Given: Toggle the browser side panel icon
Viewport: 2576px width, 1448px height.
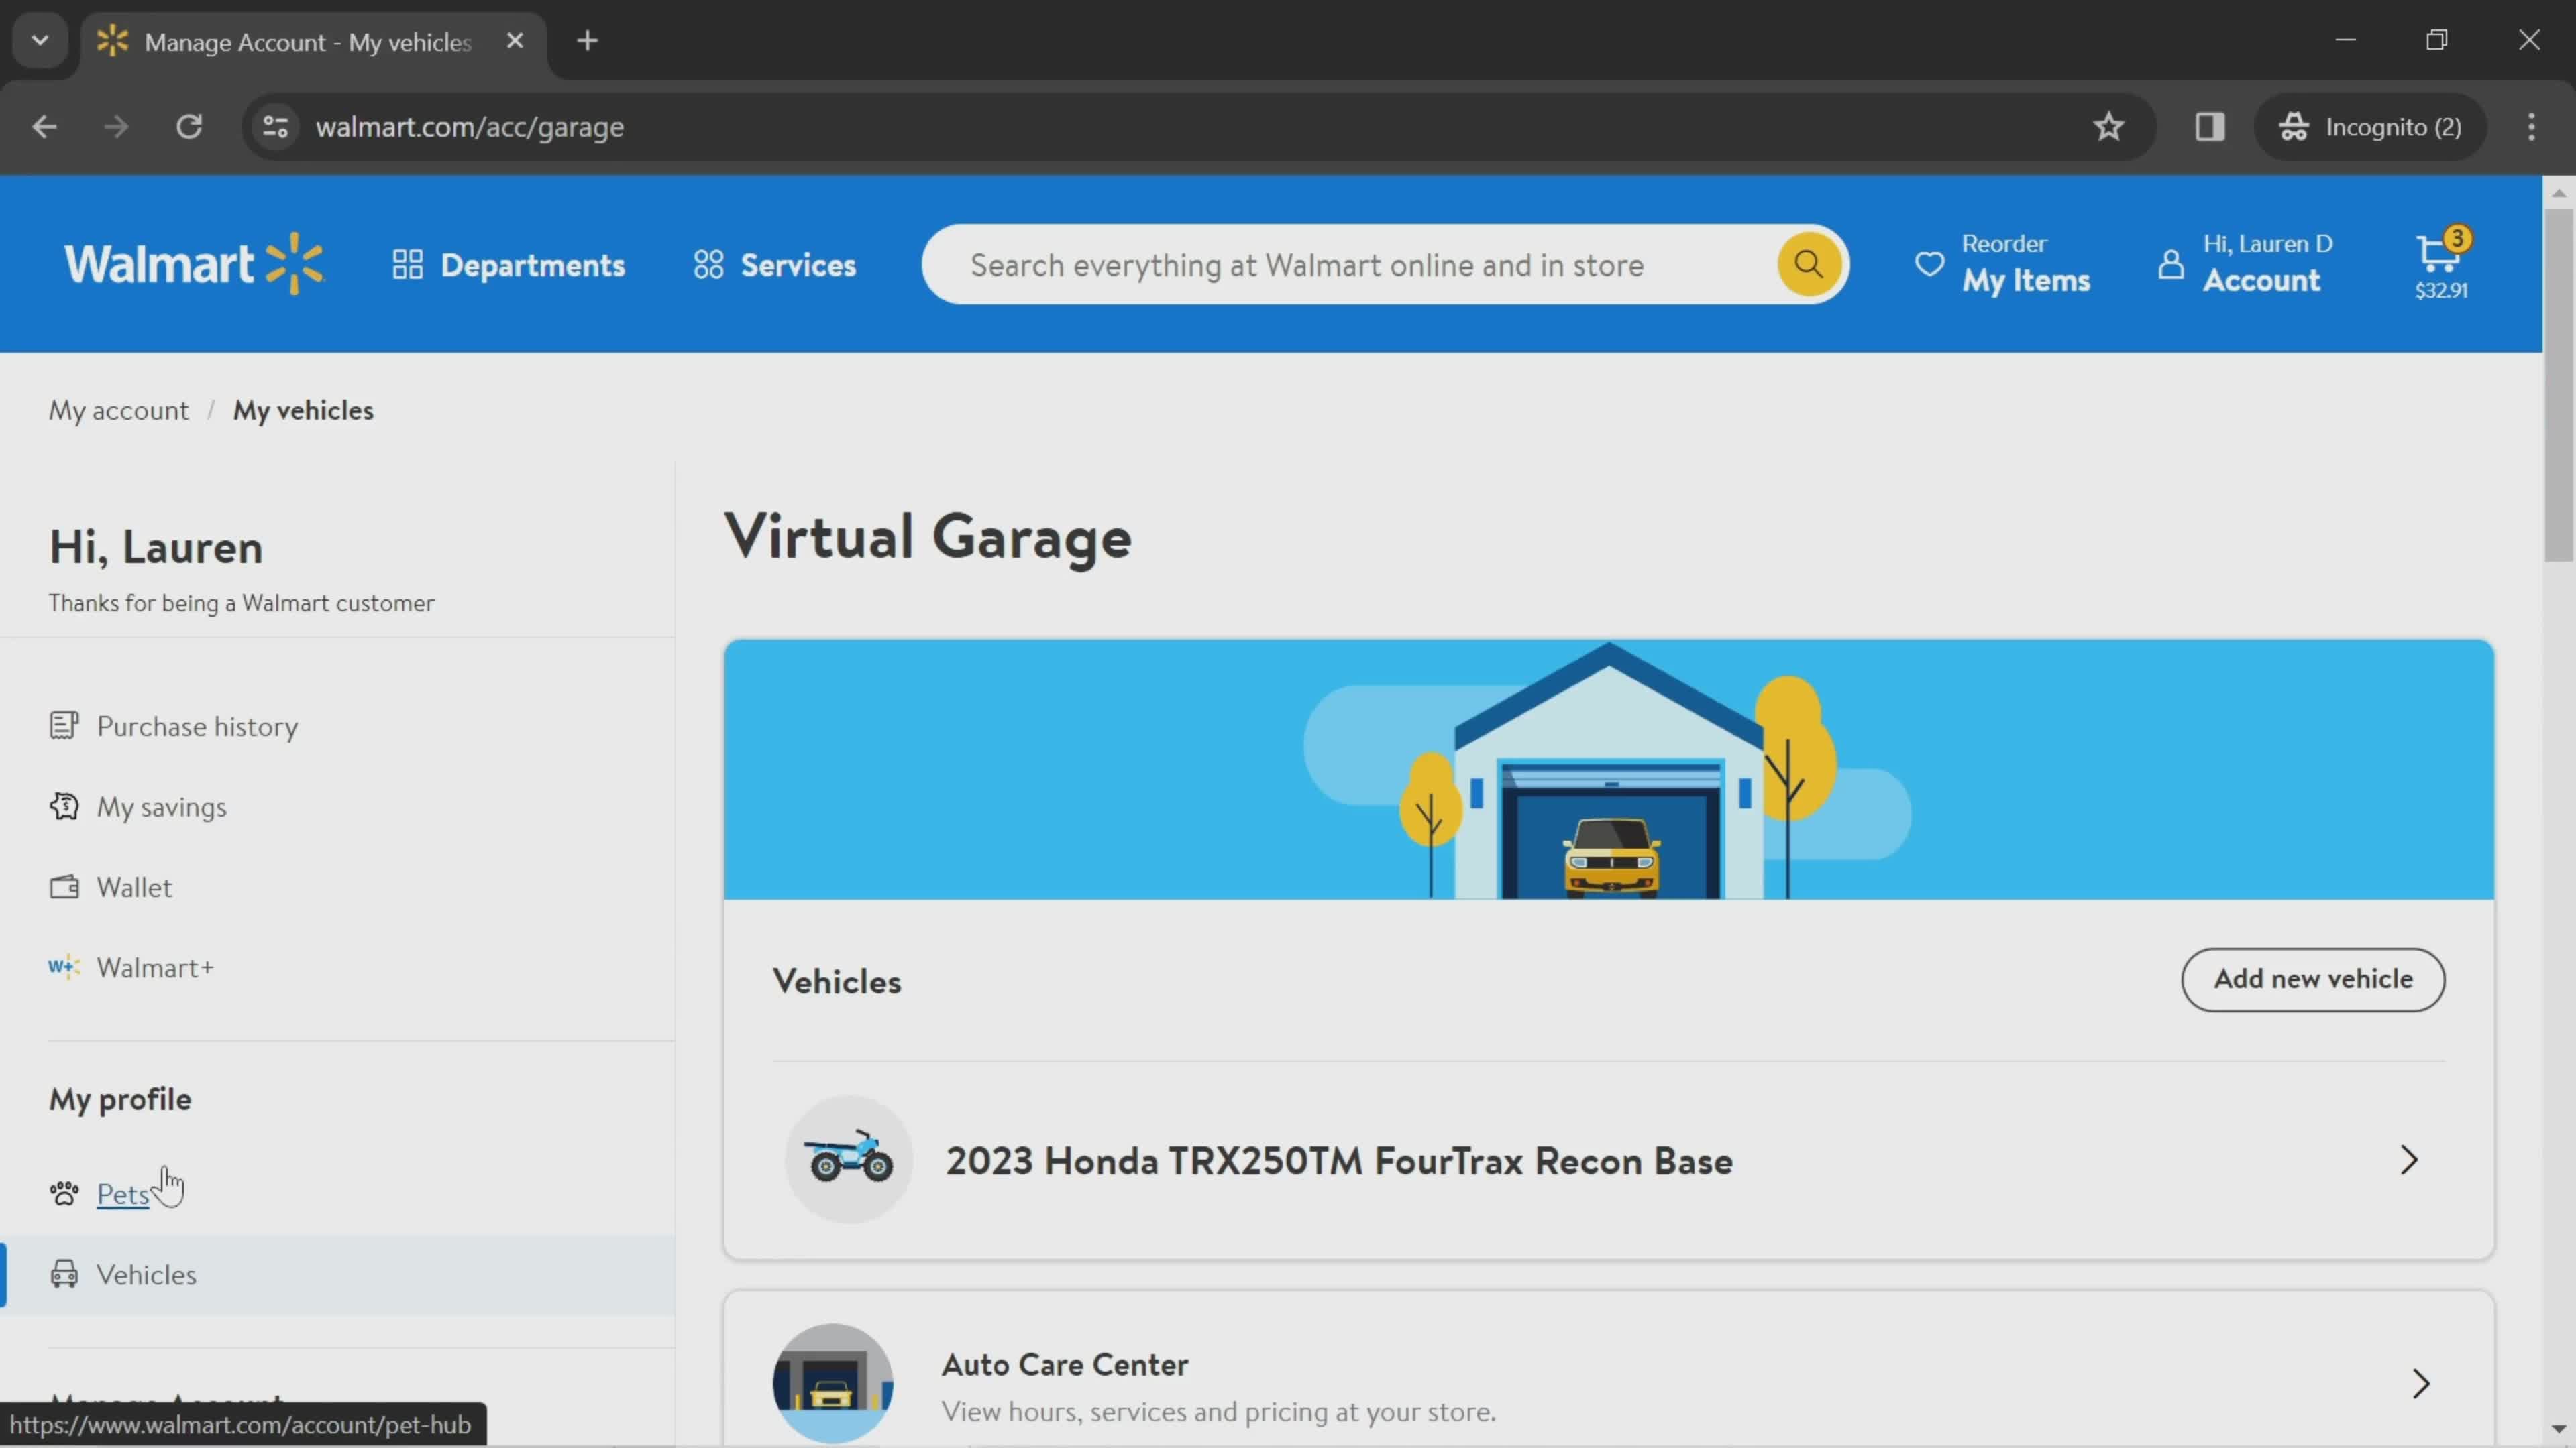Looking at the screenshot, I should (2210, 127).
